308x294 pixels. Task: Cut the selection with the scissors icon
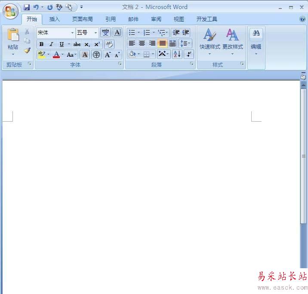coord(27,31)
